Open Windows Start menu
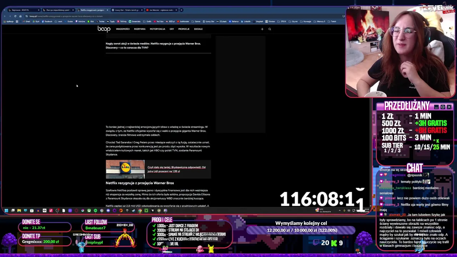The height and width of the screenshot is (257, 457). [6, 211]
